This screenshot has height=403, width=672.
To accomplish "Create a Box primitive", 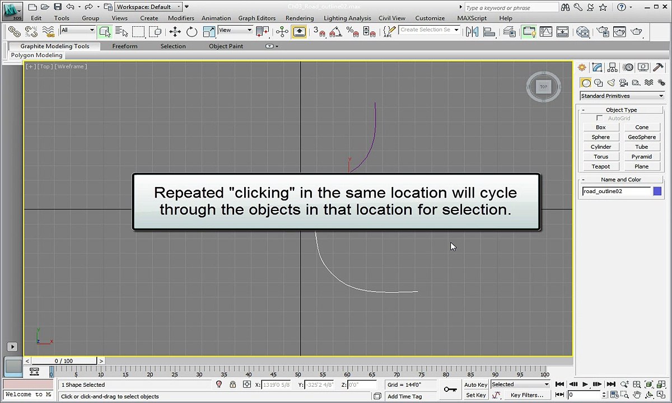I will coord(601,127).
